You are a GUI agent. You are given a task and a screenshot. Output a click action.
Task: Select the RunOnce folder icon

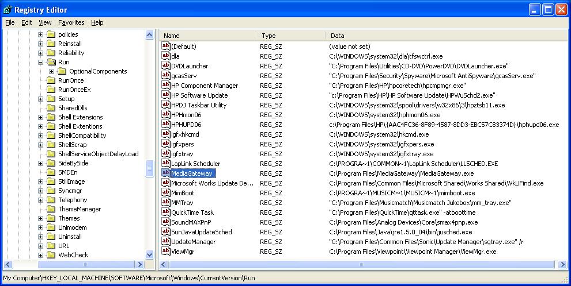51,80
